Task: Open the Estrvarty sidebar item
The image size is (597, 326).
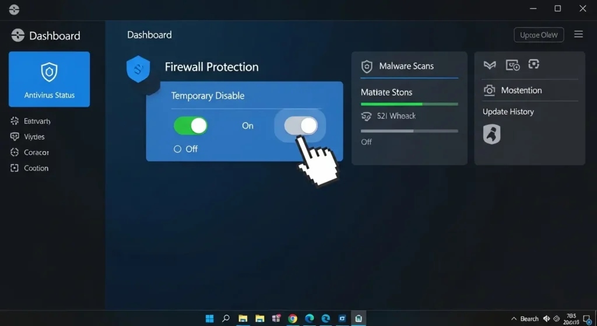Action: coord(37,121)
